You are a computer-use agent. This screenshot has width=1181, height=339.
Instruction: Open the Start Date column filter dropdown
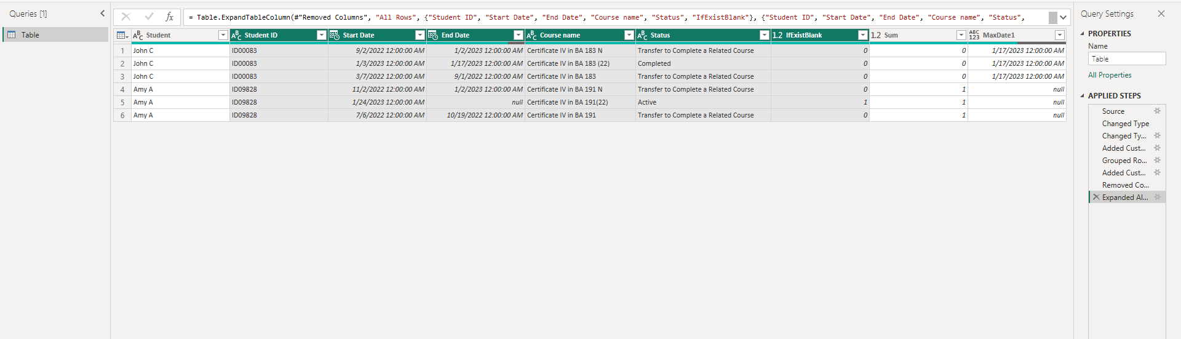420,35
